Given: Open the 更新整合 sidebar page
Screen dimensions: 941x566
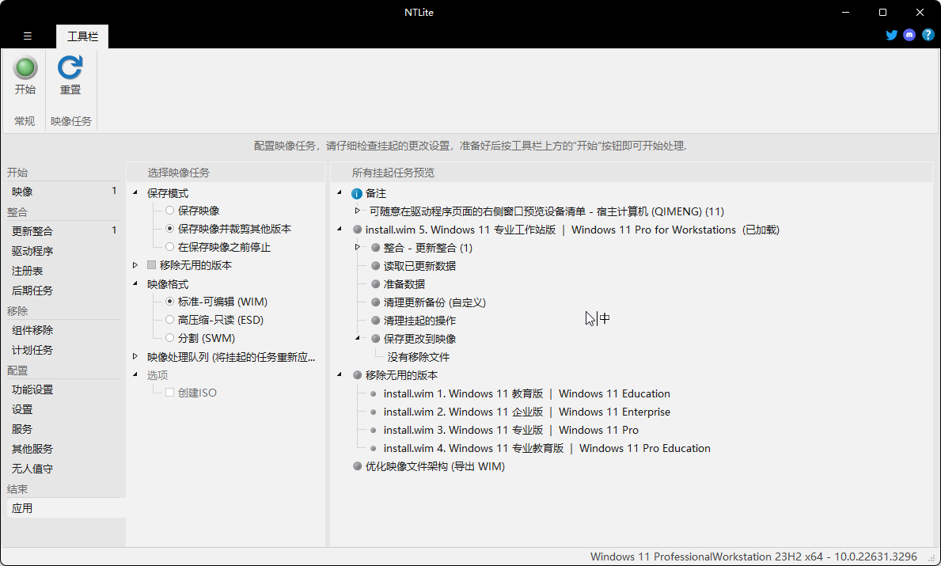Looking at the screenshot, I should tap(63, 231).
